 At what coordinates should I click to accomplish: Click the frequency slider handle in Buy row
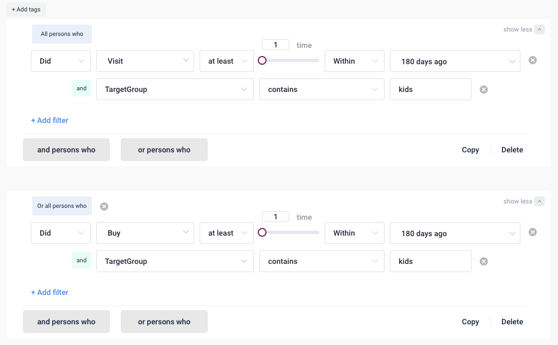click(262, 232)
